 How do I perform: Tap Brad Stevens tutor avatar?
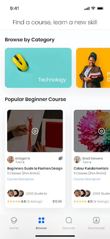coord(77,160)
